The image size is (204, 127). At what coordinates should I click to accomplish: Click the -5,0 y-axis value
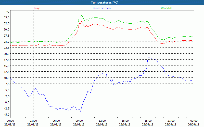(7, 115)
